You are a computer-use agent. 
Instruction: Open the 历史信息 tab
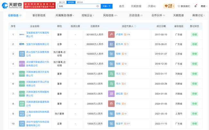tap(136, 15)
